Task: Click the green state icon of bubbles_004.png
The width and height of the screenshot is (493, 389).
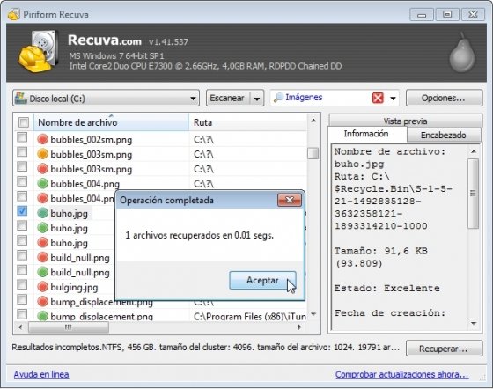Action: [x=43, y=184]
